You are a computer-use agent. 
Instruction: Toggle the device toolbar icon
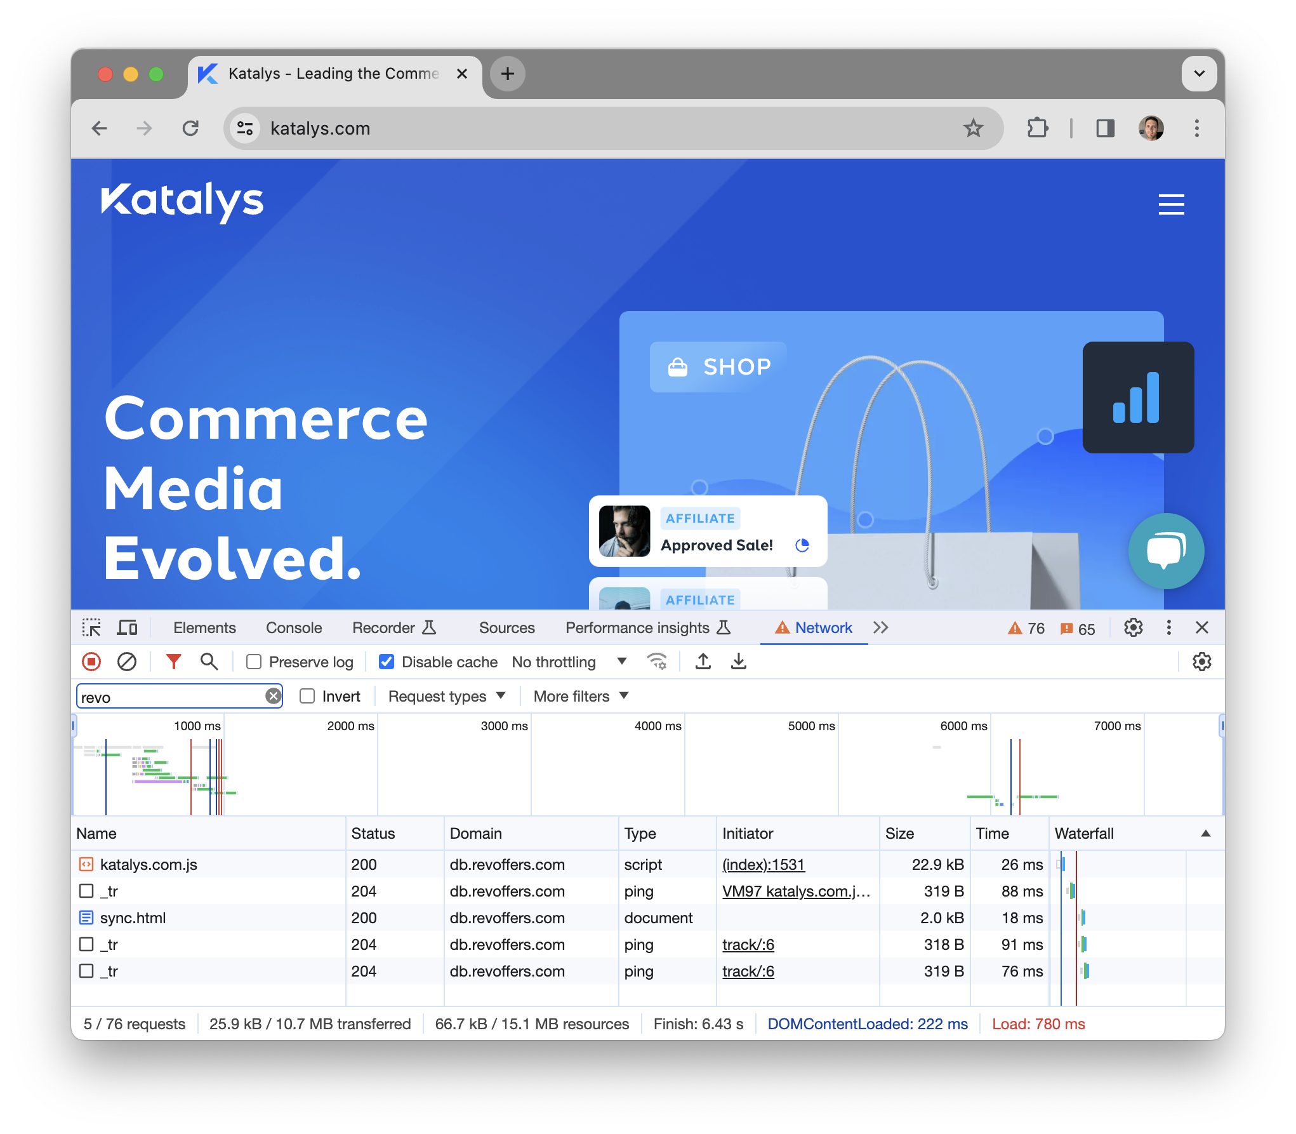click(x=127, y=628)
